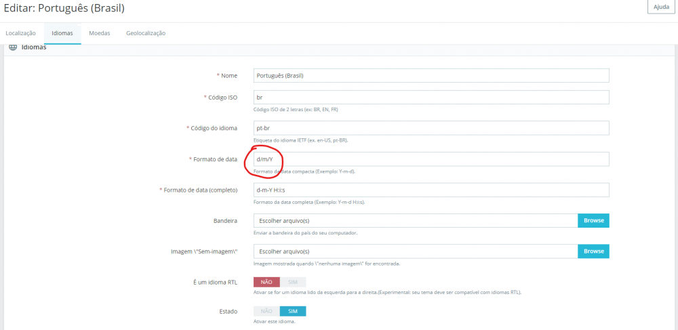Click the hint Formato da data completa

coord(309,202)
